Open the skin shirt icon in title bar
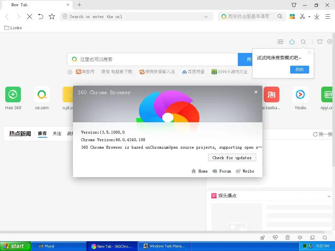Viewport: 335px width, 251px height. 294,5
